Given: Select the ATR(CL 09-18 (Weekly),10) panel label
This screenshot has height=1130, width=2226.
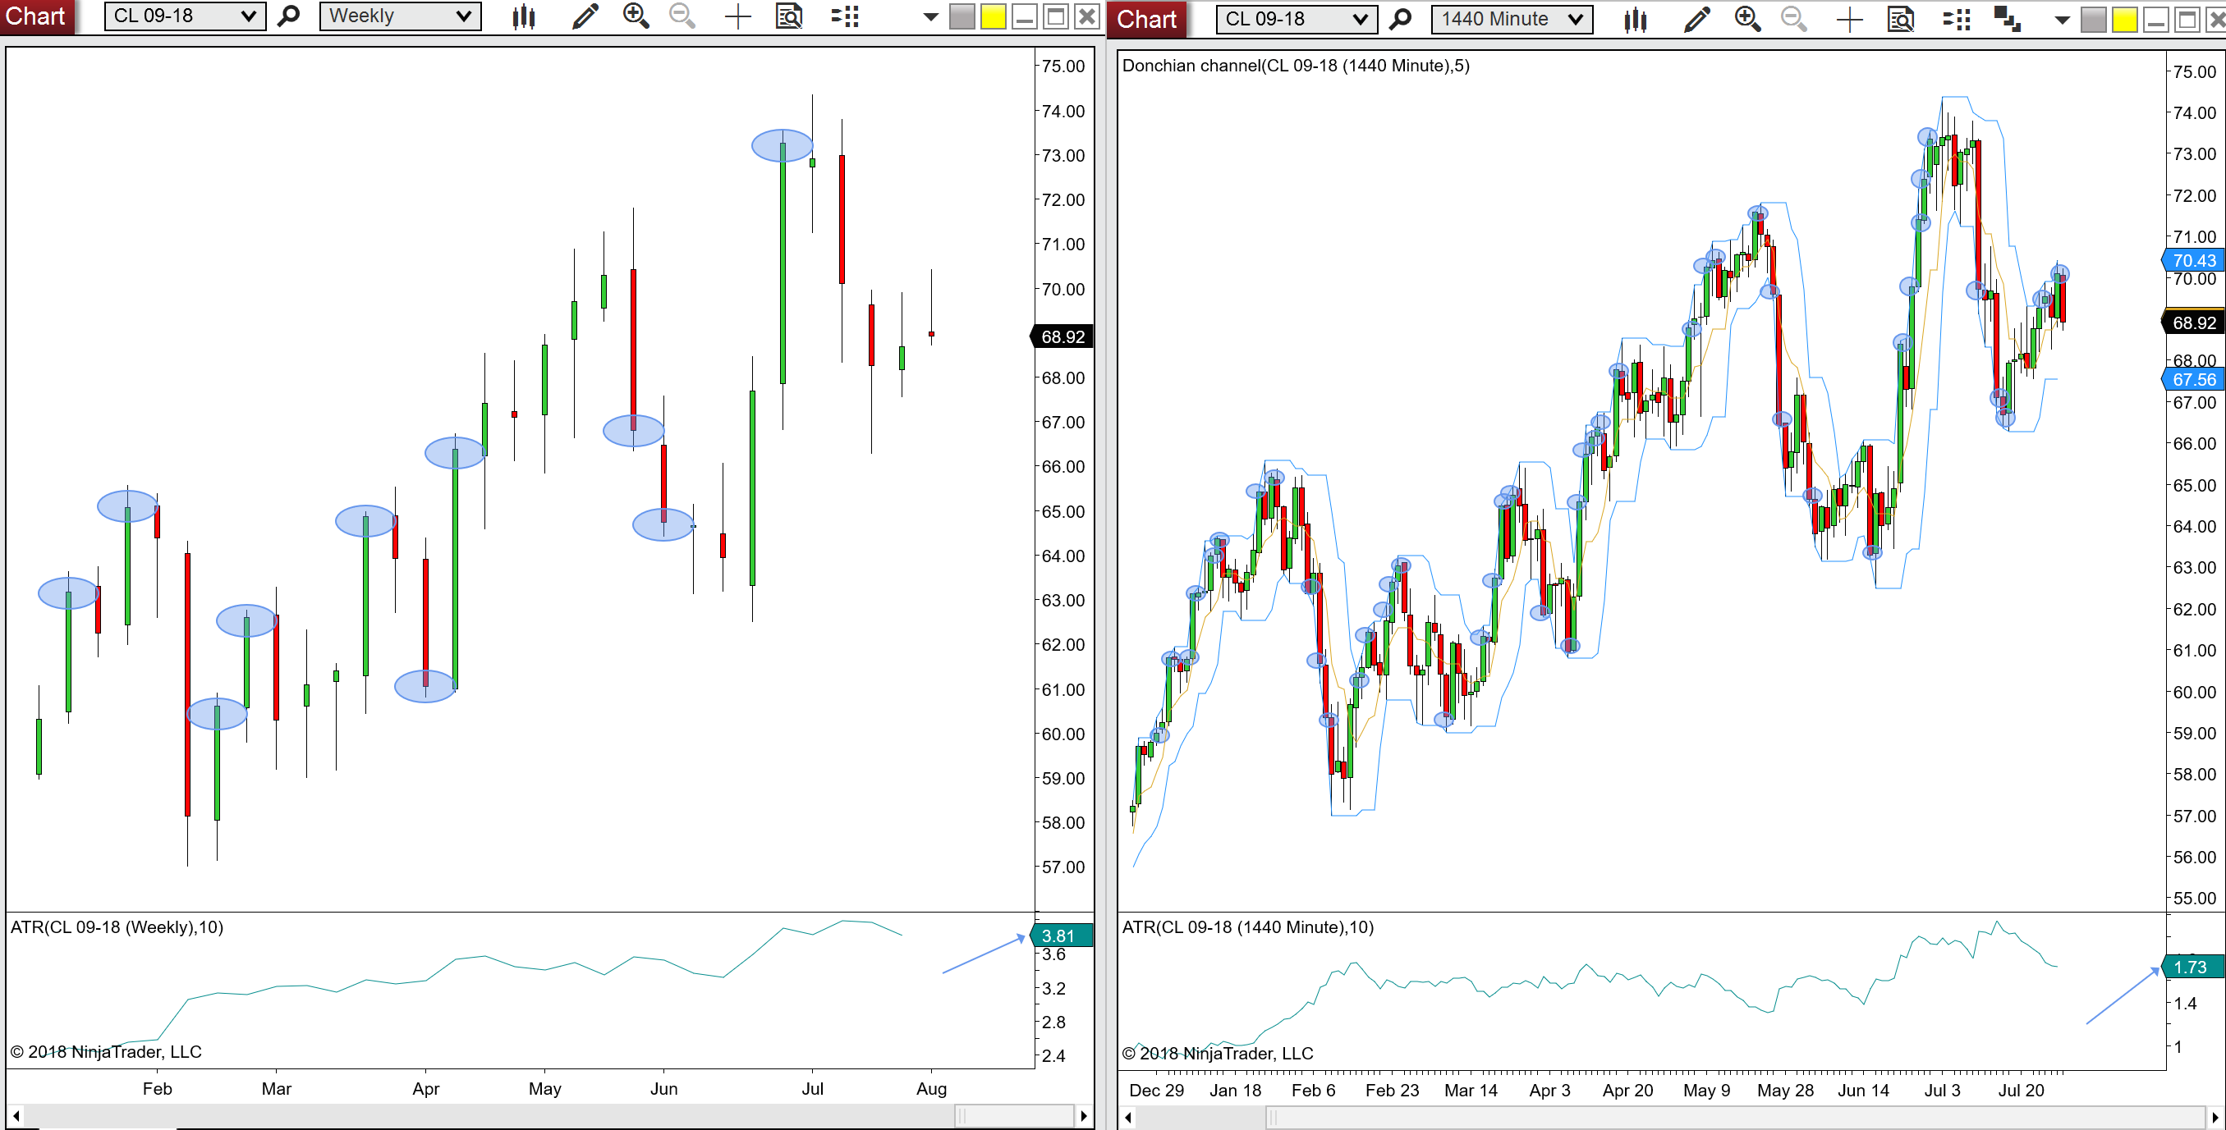Looking at the screenshot, I should click(117, 927).
